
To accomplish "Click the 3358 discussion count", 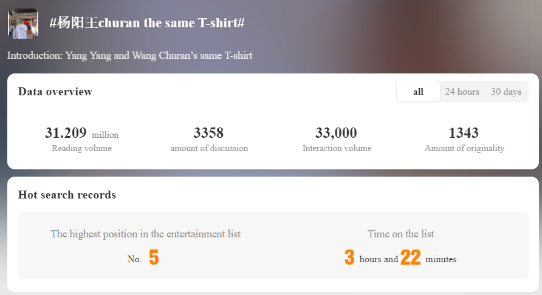I will coord(208,133).
